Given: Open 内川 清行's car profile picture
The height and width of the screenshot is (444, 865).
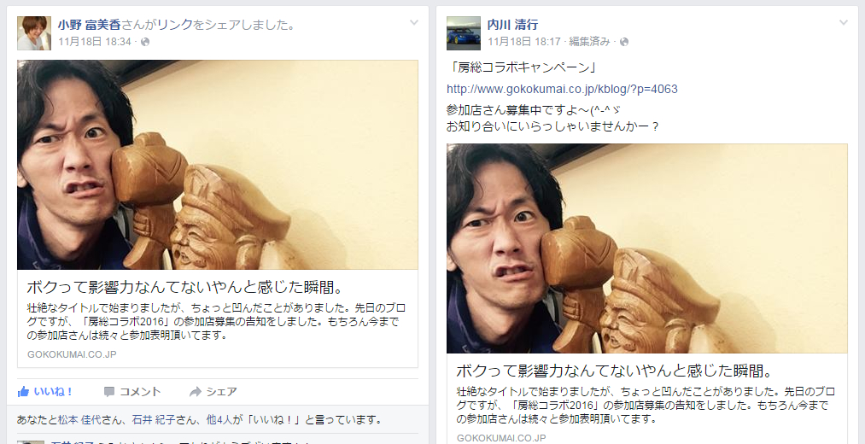Looking at the screenshot, I should [464, 33].
